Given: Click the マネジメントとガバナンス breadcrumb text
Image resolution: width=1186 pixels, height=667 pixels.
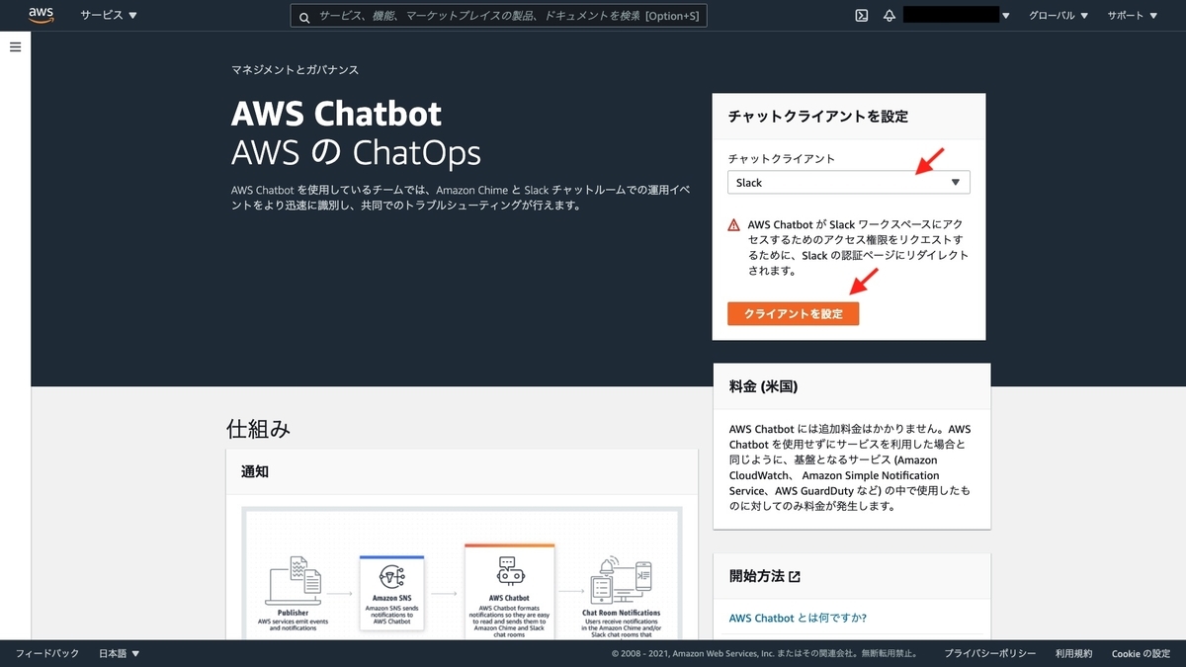Looking at the screenshot, I should [x=295, y=70].
